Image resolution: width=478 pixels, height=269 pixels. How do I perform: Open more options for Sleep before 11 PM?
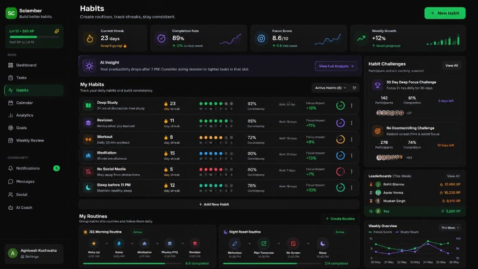pyautogui.click(x=351, y=188)
